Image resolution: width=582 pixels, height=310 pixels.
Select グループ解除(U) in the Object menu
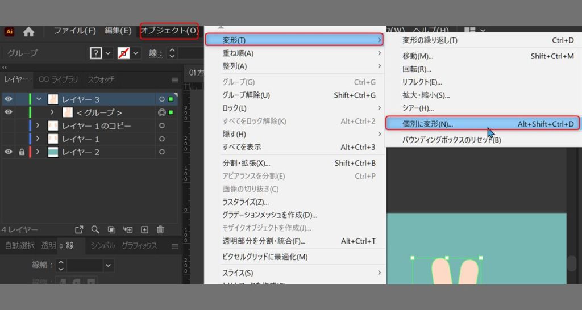click(x=246, y=95)
